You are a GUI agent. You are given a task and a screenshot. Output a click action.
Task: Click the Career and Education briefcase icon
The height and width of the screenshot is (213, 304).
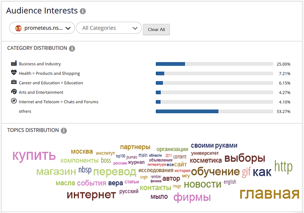(x=14, y=82)
